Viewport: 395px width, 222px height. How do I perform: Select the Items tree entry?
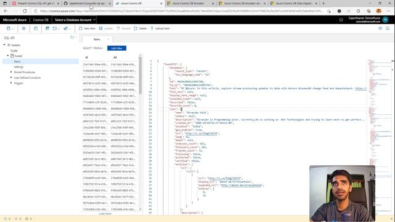tap(41, 62)
